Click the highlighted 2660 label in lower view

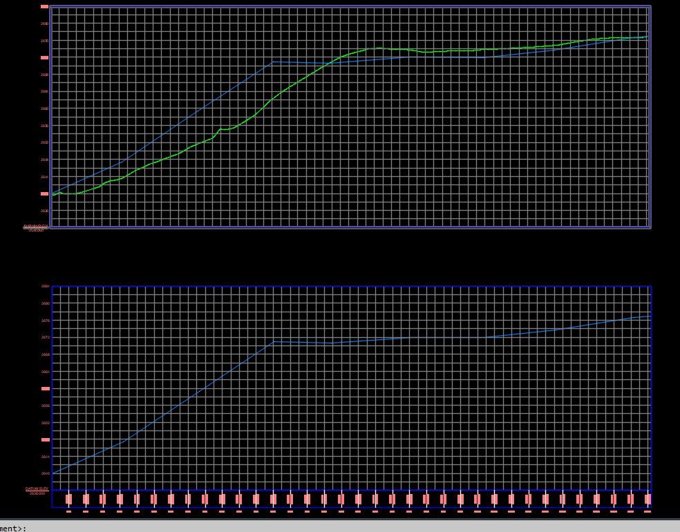(45, 388)
